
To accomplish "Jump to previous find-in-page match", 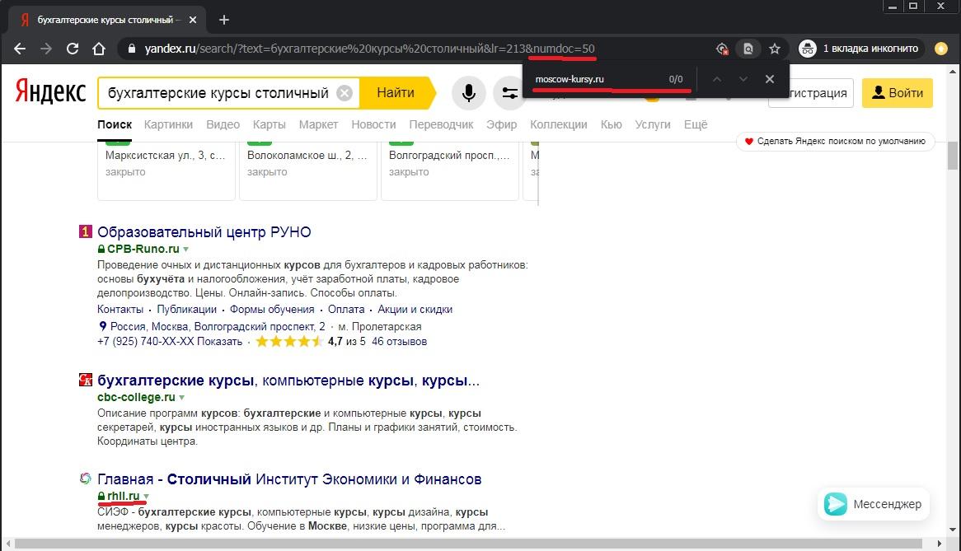I will click(717, 79).
